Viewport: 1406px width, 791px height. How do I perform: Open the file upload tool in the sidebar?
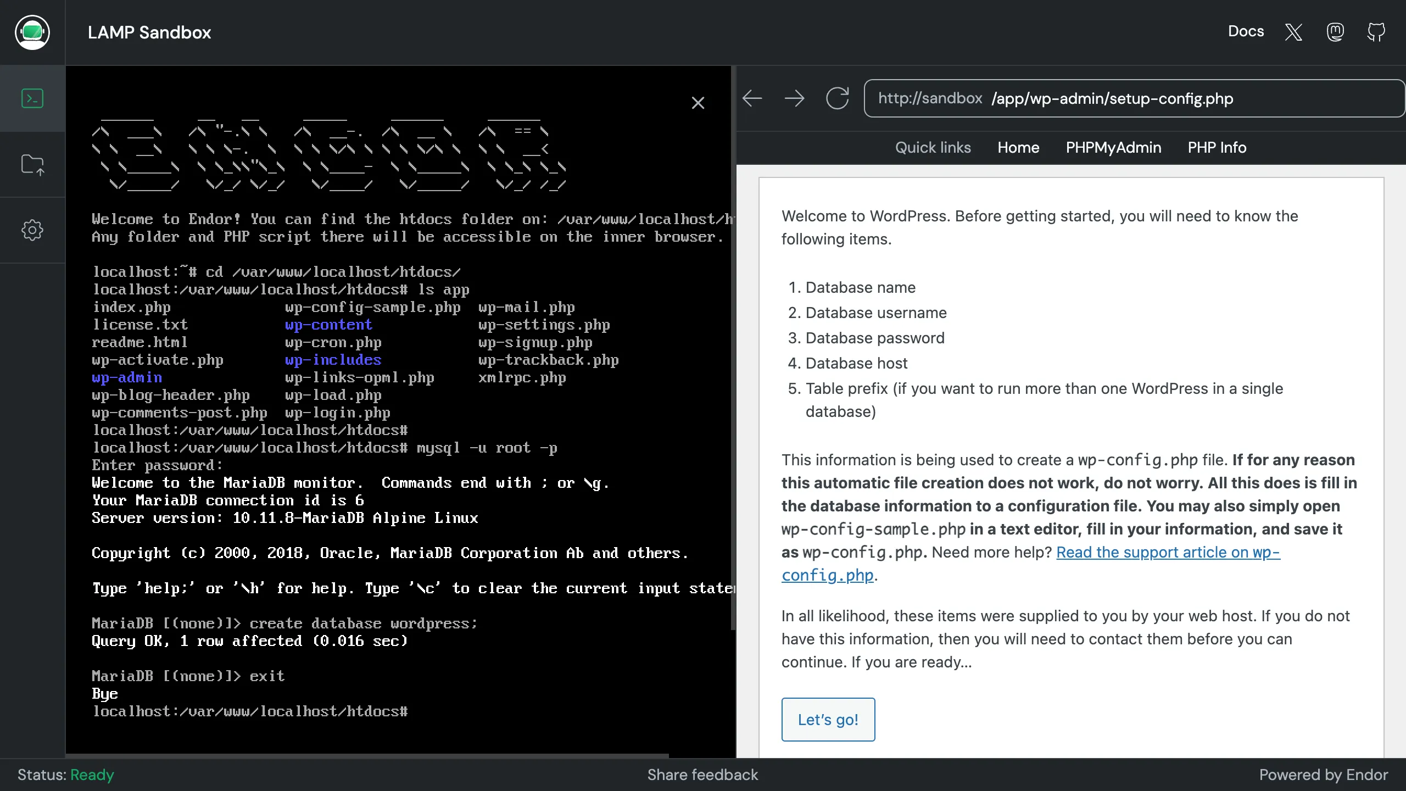tap(32, 164)
